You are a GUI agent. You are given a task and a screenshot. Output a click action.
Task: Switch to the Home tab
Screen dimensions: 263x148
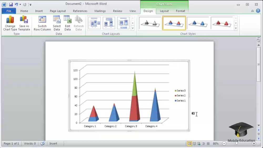(x=24, y=11)
